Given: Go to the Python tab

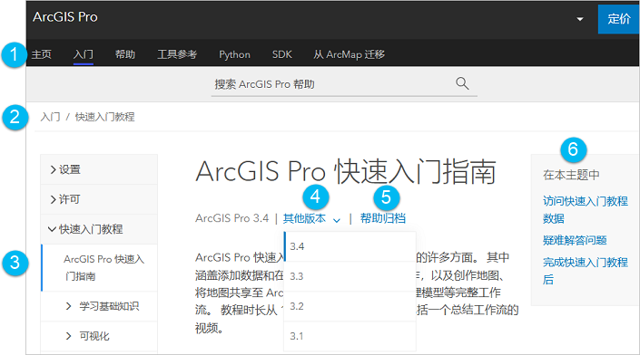Looking at the screenshot, I should coord(235,54).
